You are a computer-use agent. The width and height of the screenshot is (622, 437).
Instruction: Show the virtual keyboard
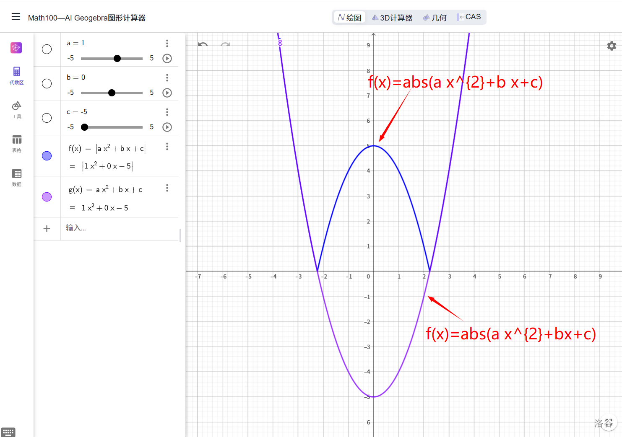pyautogui.click(x=8, y=432)
